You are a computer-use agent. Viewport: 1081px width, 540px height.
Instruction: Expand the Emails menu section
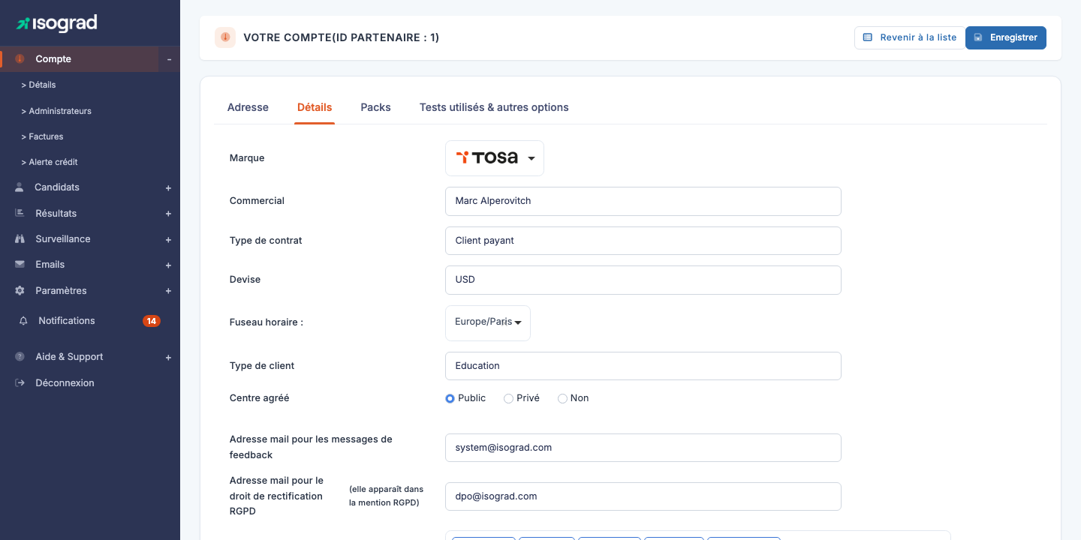(x=169, y=265)
